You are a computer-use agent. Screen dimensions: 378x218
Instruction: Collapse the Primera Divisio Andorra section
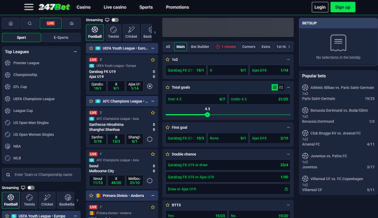(x=153, y=196)
